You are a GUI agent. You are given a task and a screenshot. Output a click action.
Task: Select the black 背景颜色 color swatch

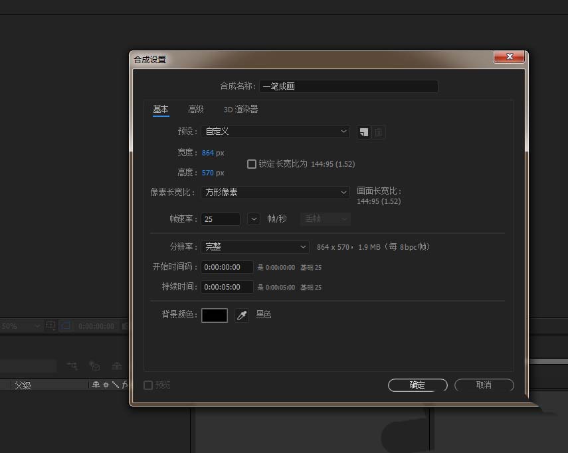click(x=215, y=315)
